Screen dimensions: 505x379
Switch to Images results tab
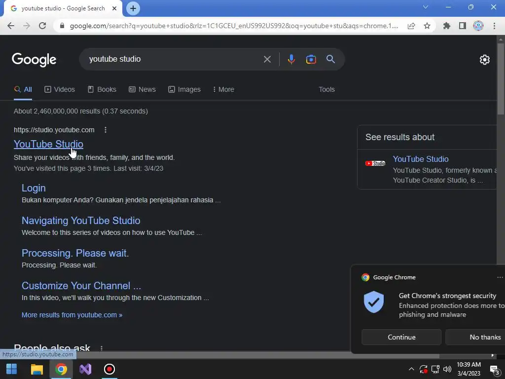coord(184,90)
